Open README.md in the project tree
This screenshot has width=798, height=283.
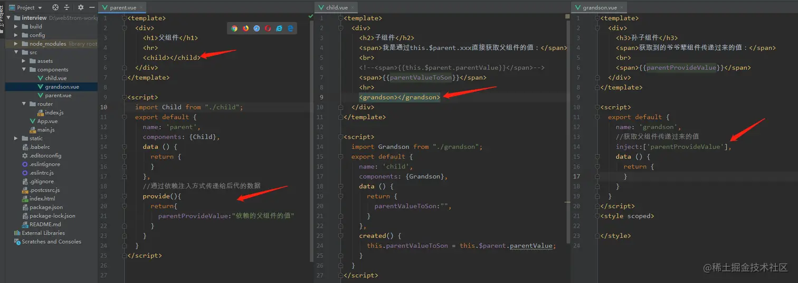point(45,224)
